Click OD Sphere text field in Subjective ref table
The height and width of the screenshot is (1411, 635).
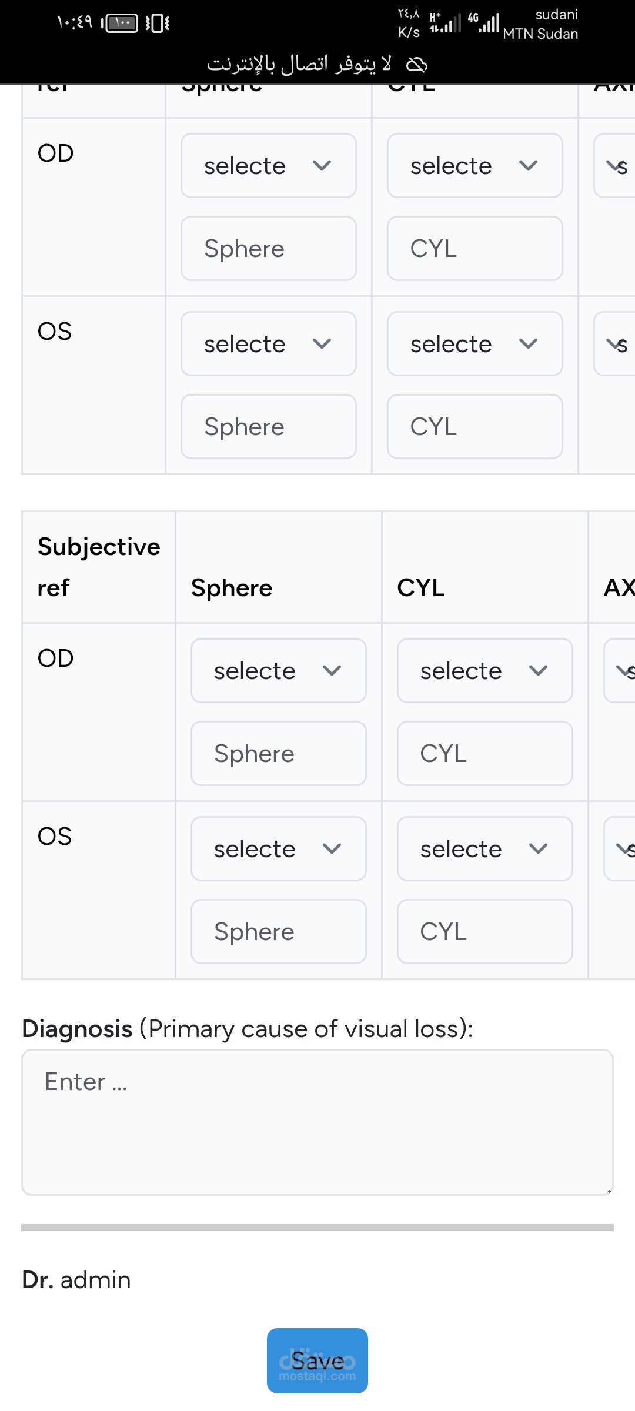pos(278,754)
